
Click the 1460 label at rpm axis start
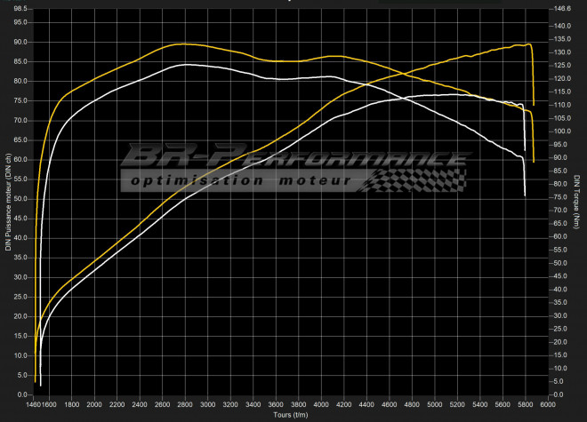tap(35, 404)
